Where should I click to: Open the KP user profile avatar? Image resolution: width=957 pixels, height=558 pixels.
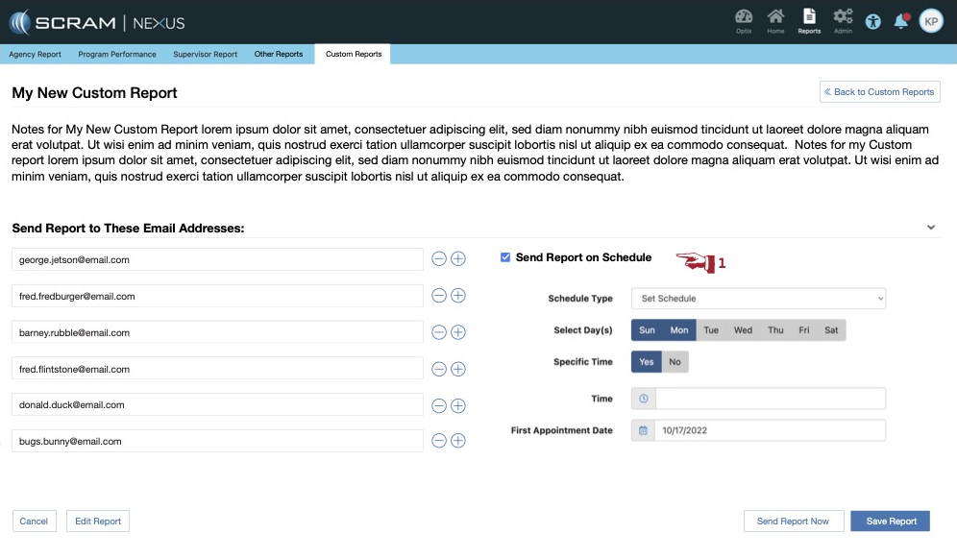[x=931, y=21]
